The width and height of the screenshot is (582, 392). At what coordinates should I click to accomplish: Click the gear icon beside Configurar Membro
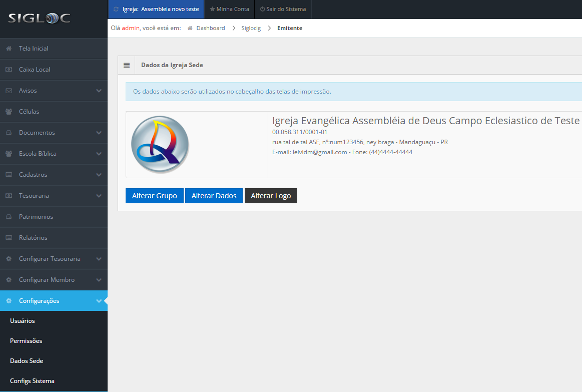tap(9, 280)
